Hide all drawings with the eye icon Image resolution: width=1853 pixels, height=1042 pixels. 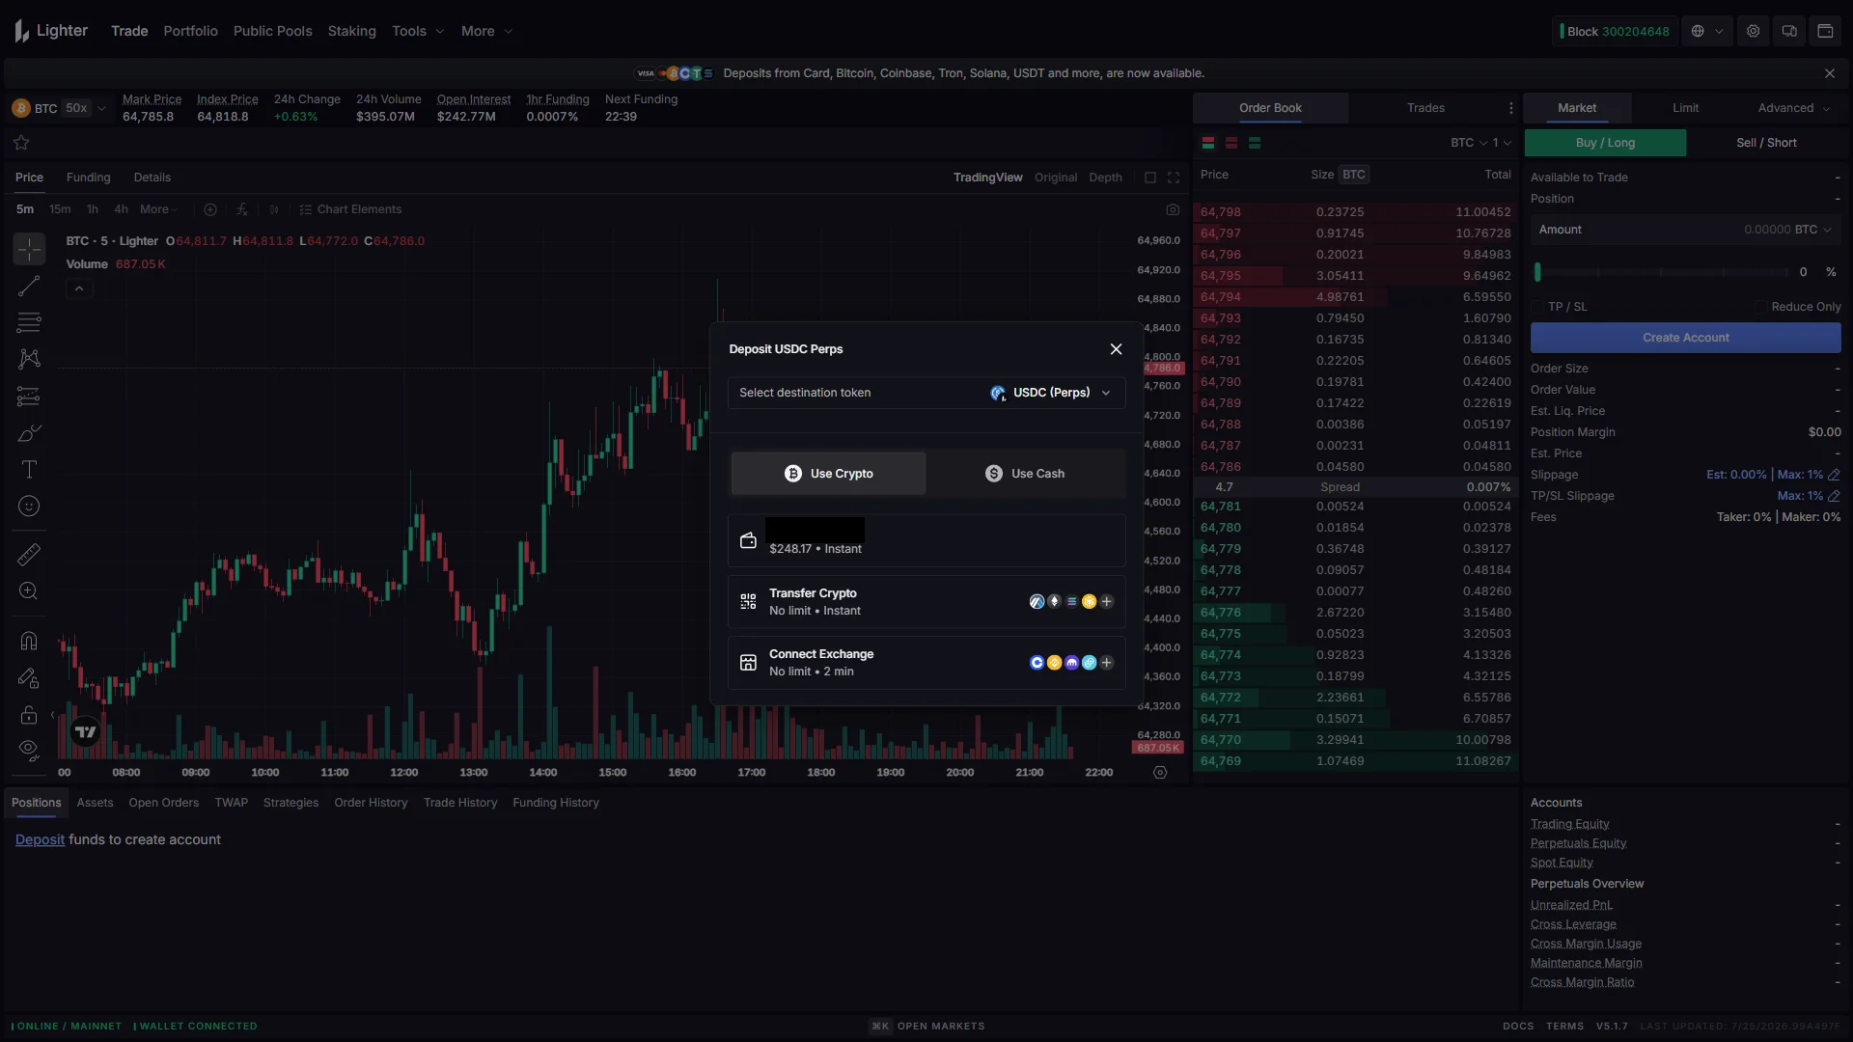pos(29,750)
